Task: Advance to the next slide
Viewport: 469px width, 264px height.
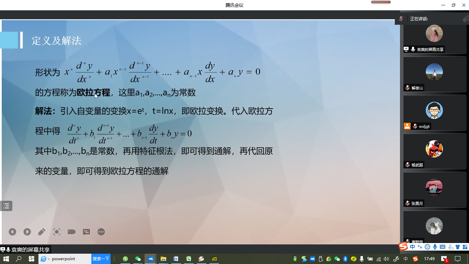Action: tap(27, 232)
